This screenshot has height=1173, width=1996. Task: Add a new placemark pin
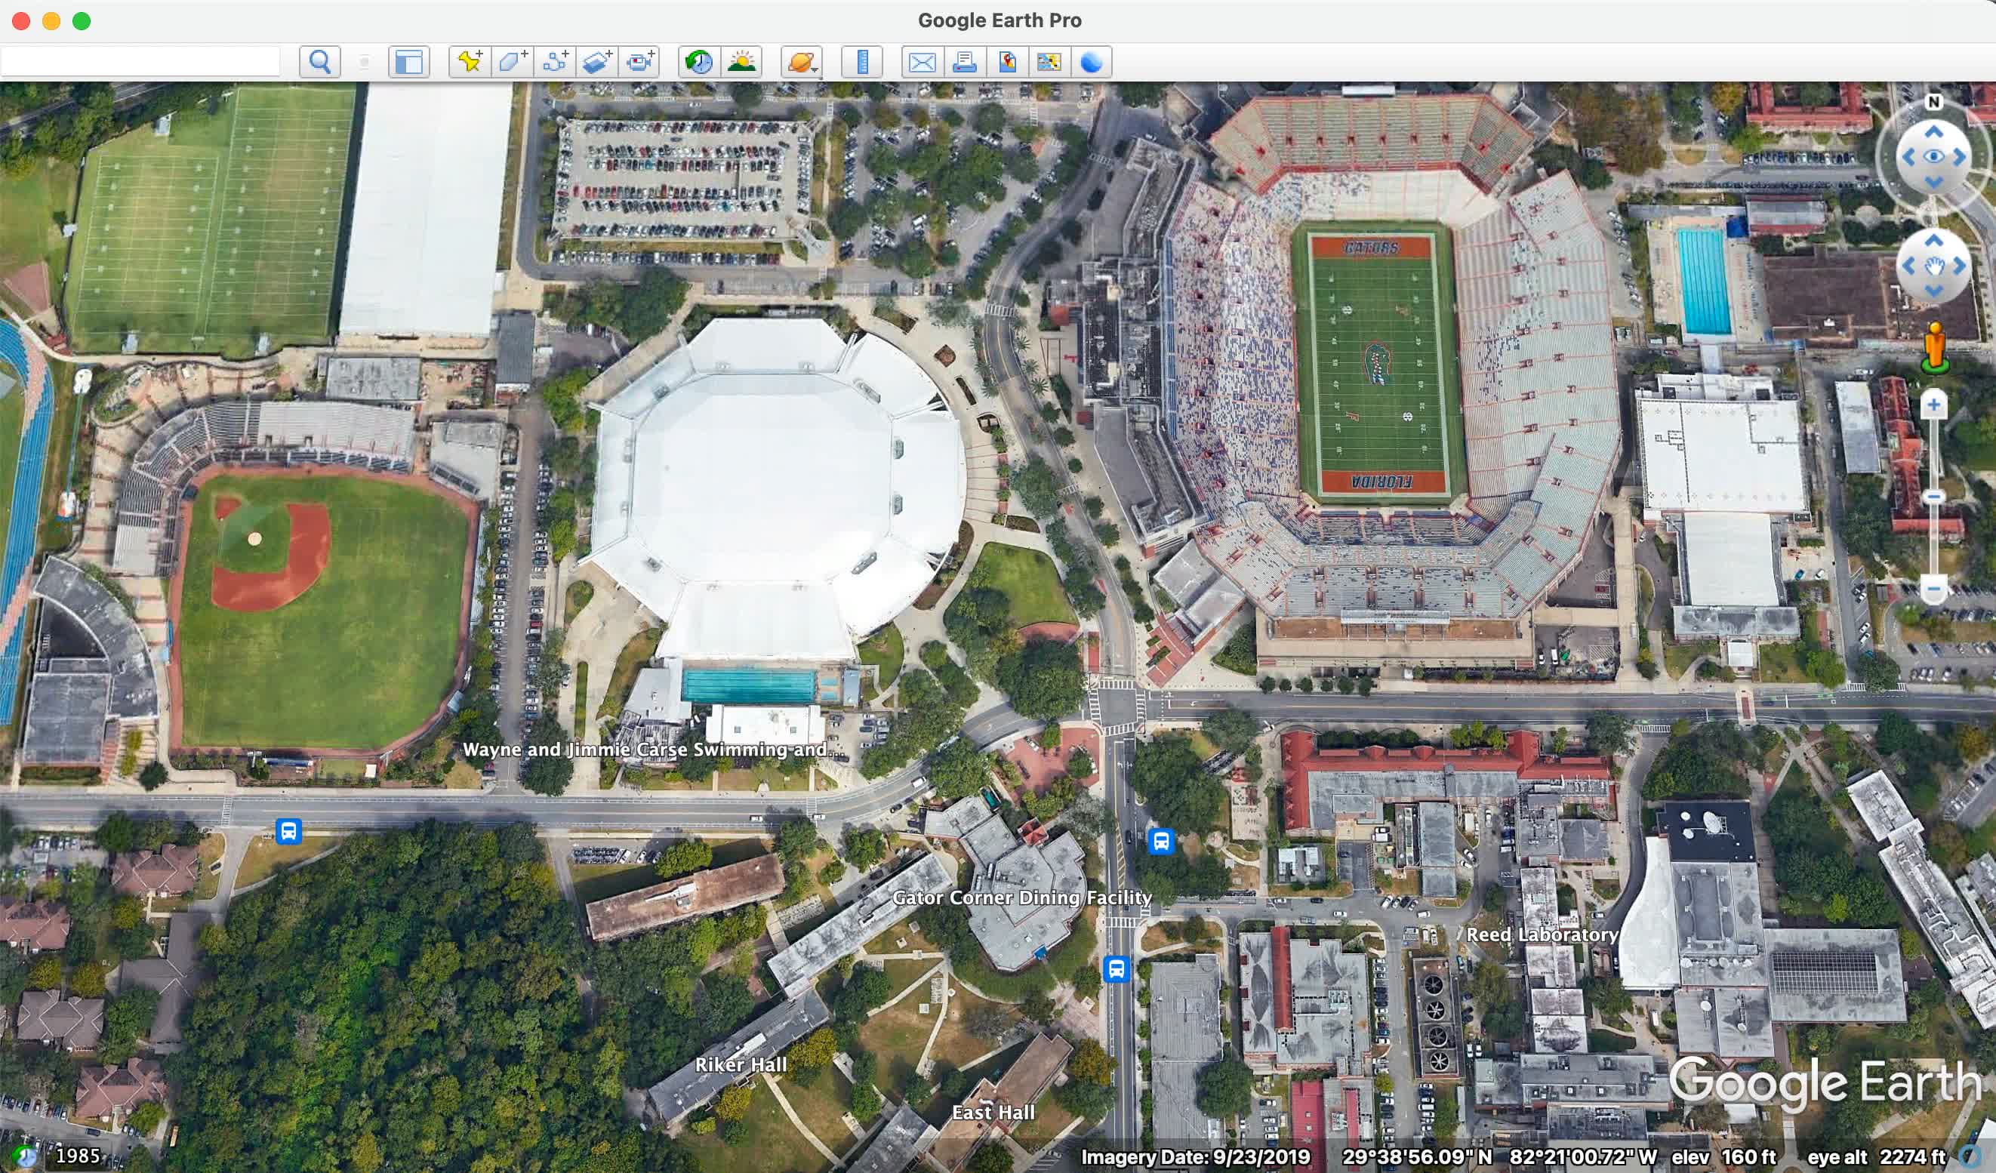pyautogui.click(x=470, y=62)
